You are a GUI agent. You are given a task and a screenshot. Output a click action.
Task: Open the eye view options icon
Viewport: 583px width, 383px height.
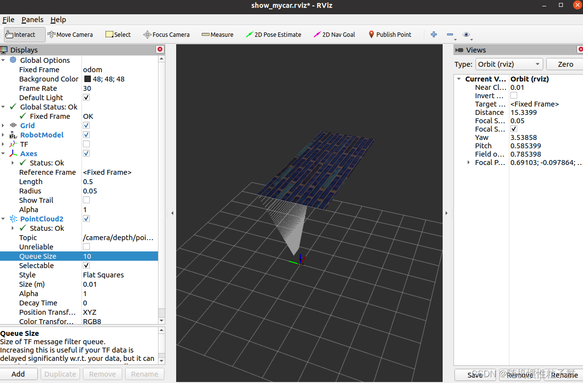466,34
